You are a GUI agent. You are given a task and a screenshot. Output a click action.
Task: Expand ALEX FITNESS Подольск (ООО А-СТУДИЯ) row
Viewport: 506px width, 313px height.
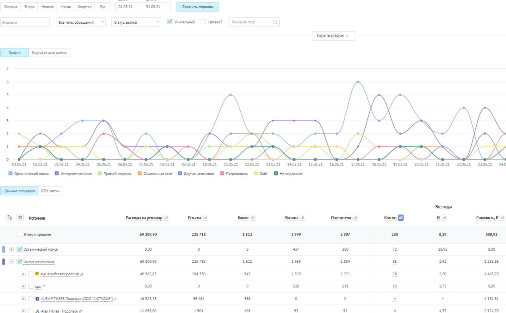23,299
